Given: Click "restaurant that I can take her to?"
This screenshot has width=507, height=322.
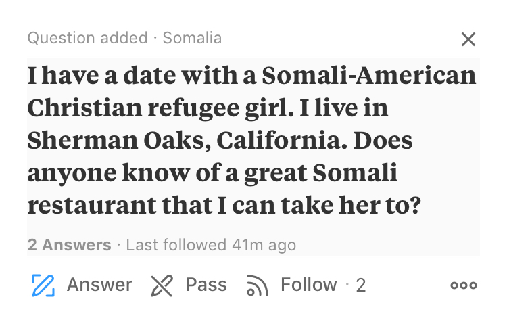Looking at the screenshot, I should point(224,206).
